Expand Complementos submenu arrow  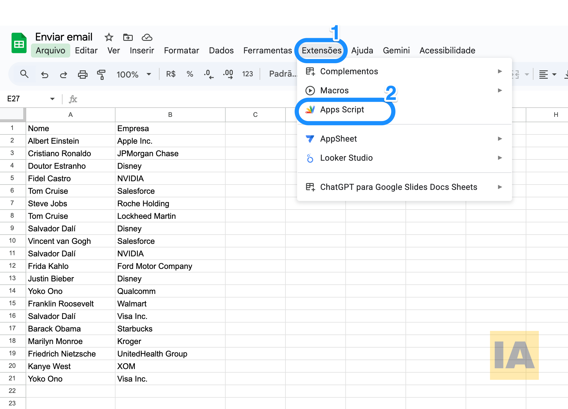pyautogui.click(x=500, y=71)
